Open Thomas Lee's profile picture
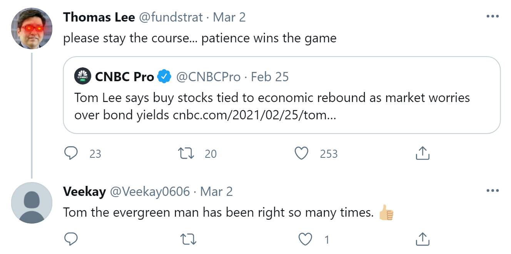 click(x=32, y=28)
